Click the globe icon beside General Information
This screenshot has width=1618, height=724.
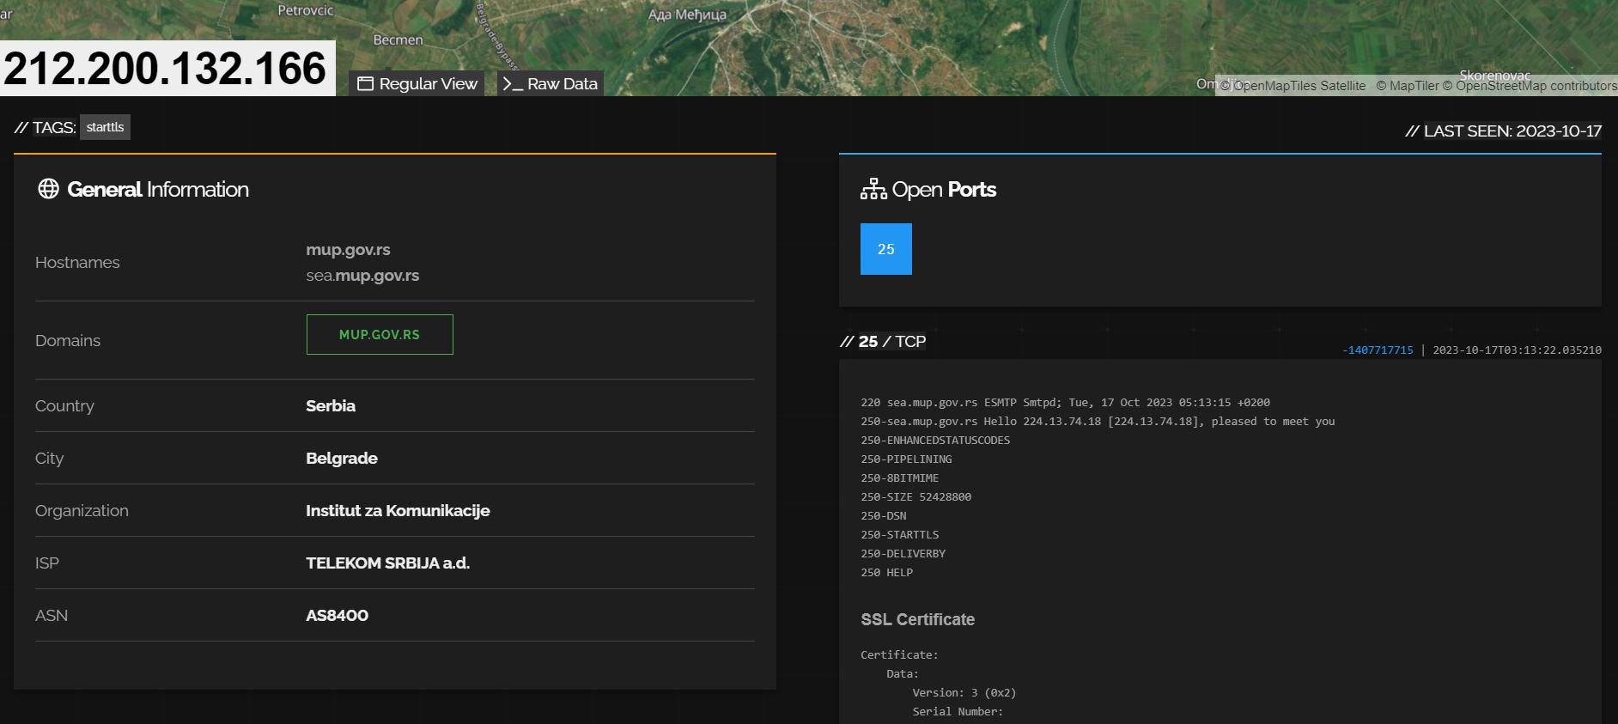pyautogui.click(x=48, y=189)
